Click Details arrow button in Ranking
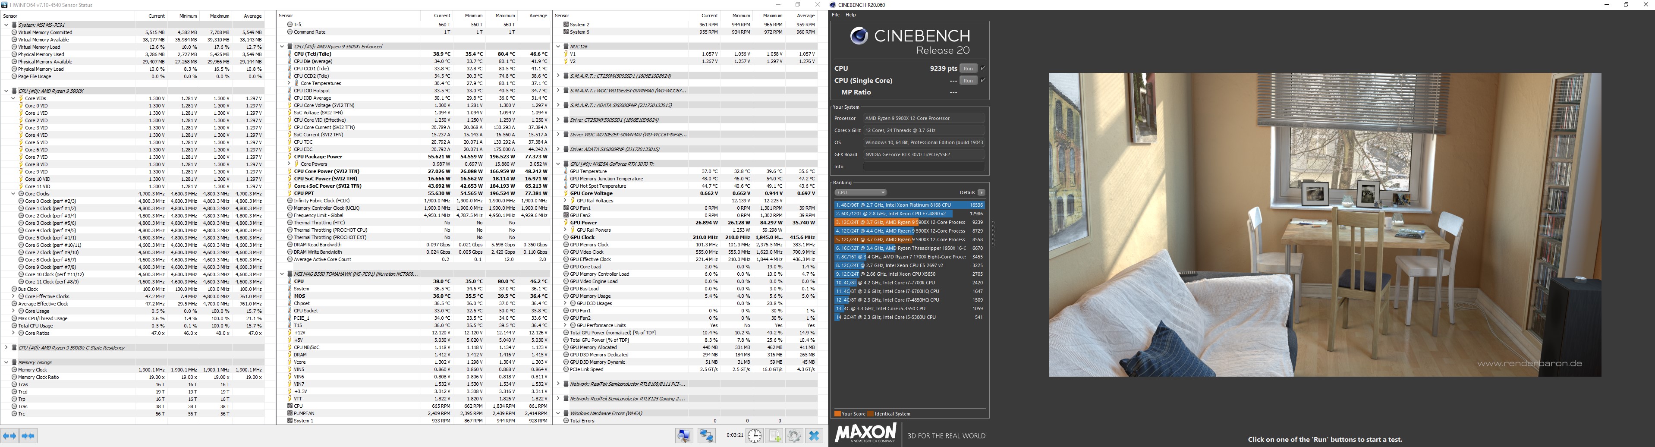The height and width of the screenshot is (447, 1655). point(981,192)
